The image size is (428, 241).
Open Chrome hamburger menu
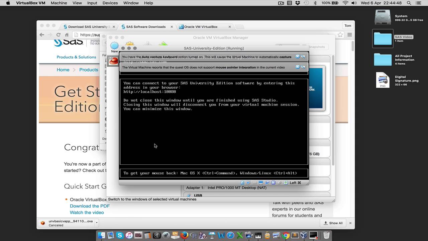[x=349, y=35]
